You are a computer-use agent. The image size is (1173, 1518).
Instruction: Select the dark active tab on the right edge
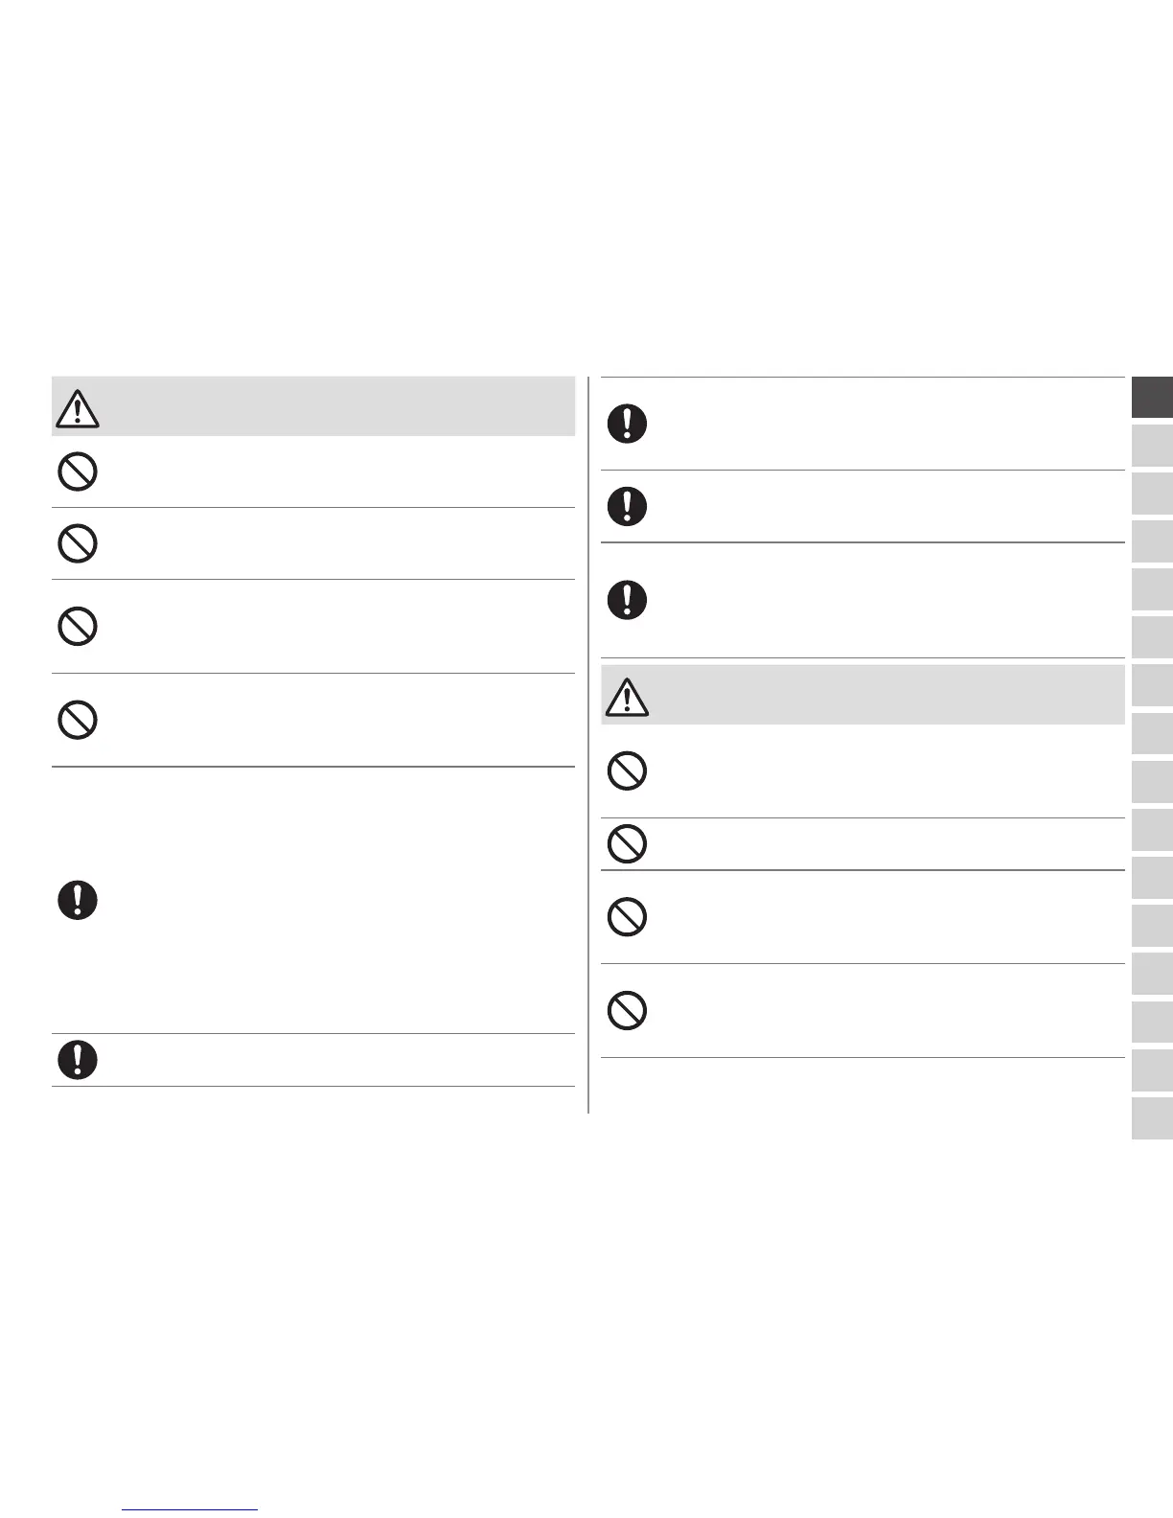(x=1152, y=398)
